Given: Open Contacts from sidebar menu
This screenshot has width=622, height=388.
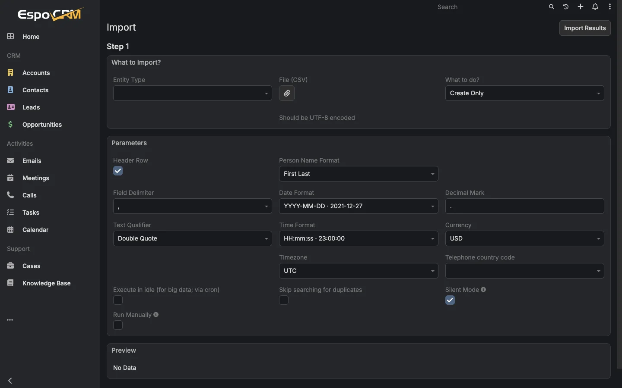Looking at the screenshot, I should [x=50, y=90].
